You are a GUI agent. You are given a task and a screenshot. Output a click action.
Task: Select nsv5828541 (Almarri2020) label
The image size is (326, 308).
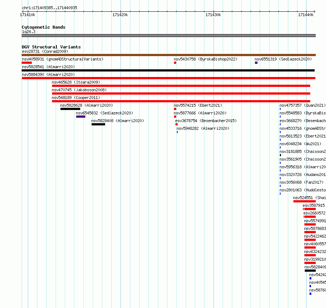point(48,67)
